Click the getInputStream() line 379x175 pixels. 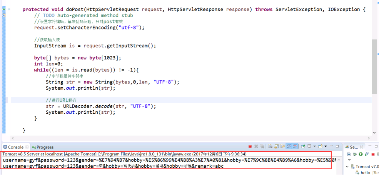point(95,46)
